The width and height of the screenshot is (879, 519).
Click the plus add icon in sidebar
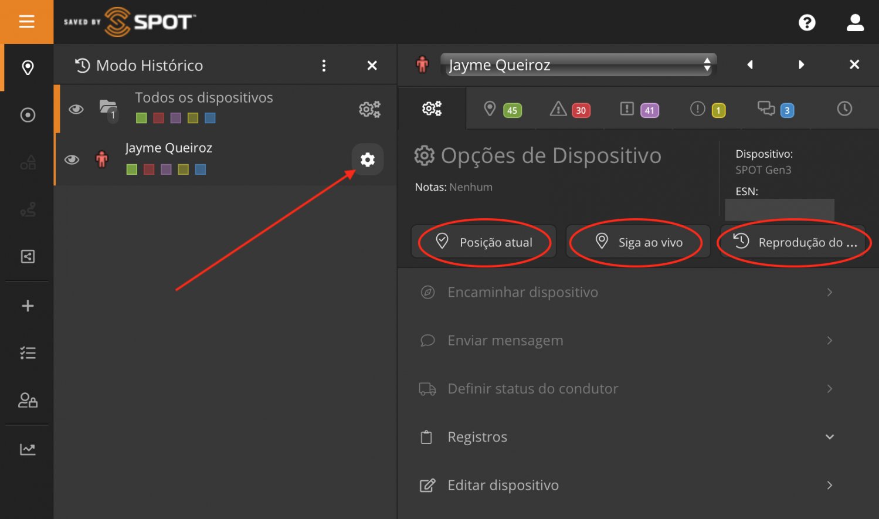28,306
